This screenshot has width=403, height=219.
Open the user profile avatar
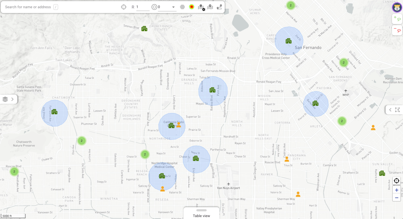coord(397,7)
